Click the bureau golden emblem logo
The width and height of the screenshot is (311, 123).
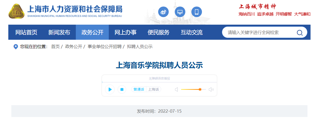[x=17, y=11]
